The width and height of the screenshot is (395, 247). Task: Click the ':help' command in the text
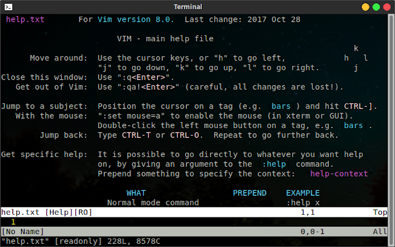[273, 164]
